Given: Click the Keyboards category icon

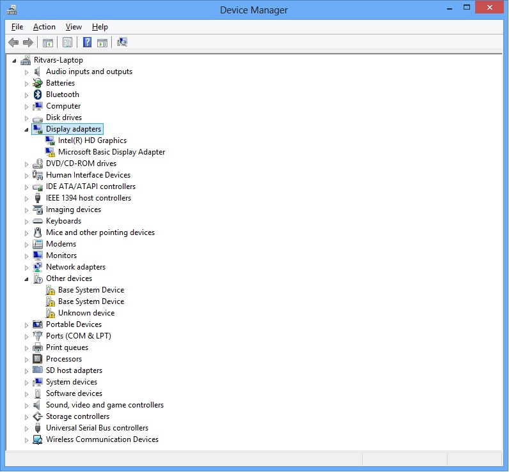Looking at the screenshot, I should (38, 221).
